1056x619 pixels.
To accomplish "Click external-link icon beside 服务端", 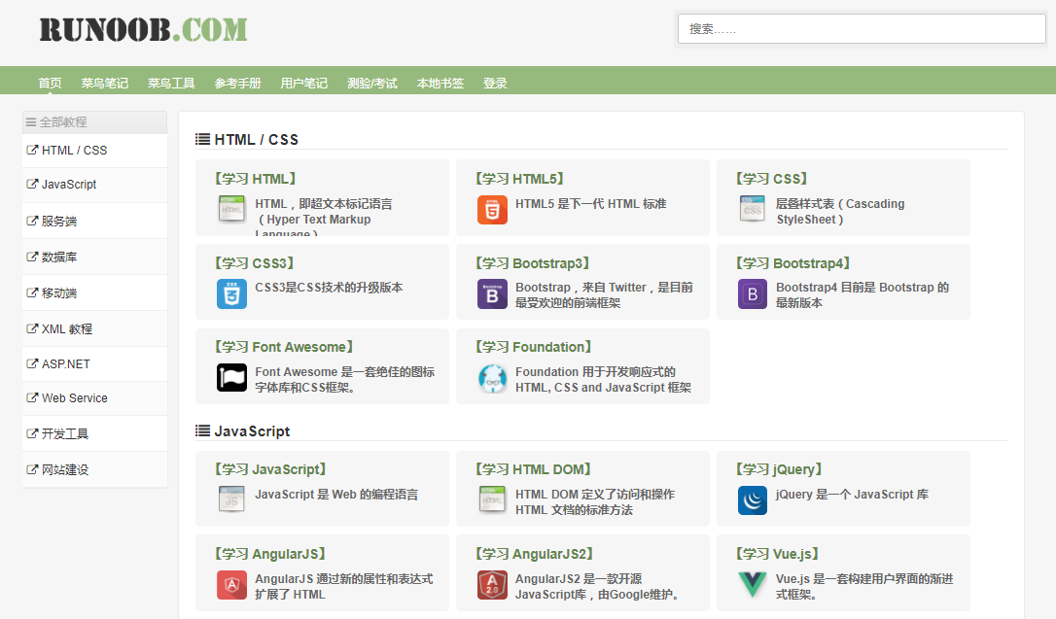I will click(x=32, y=221).
